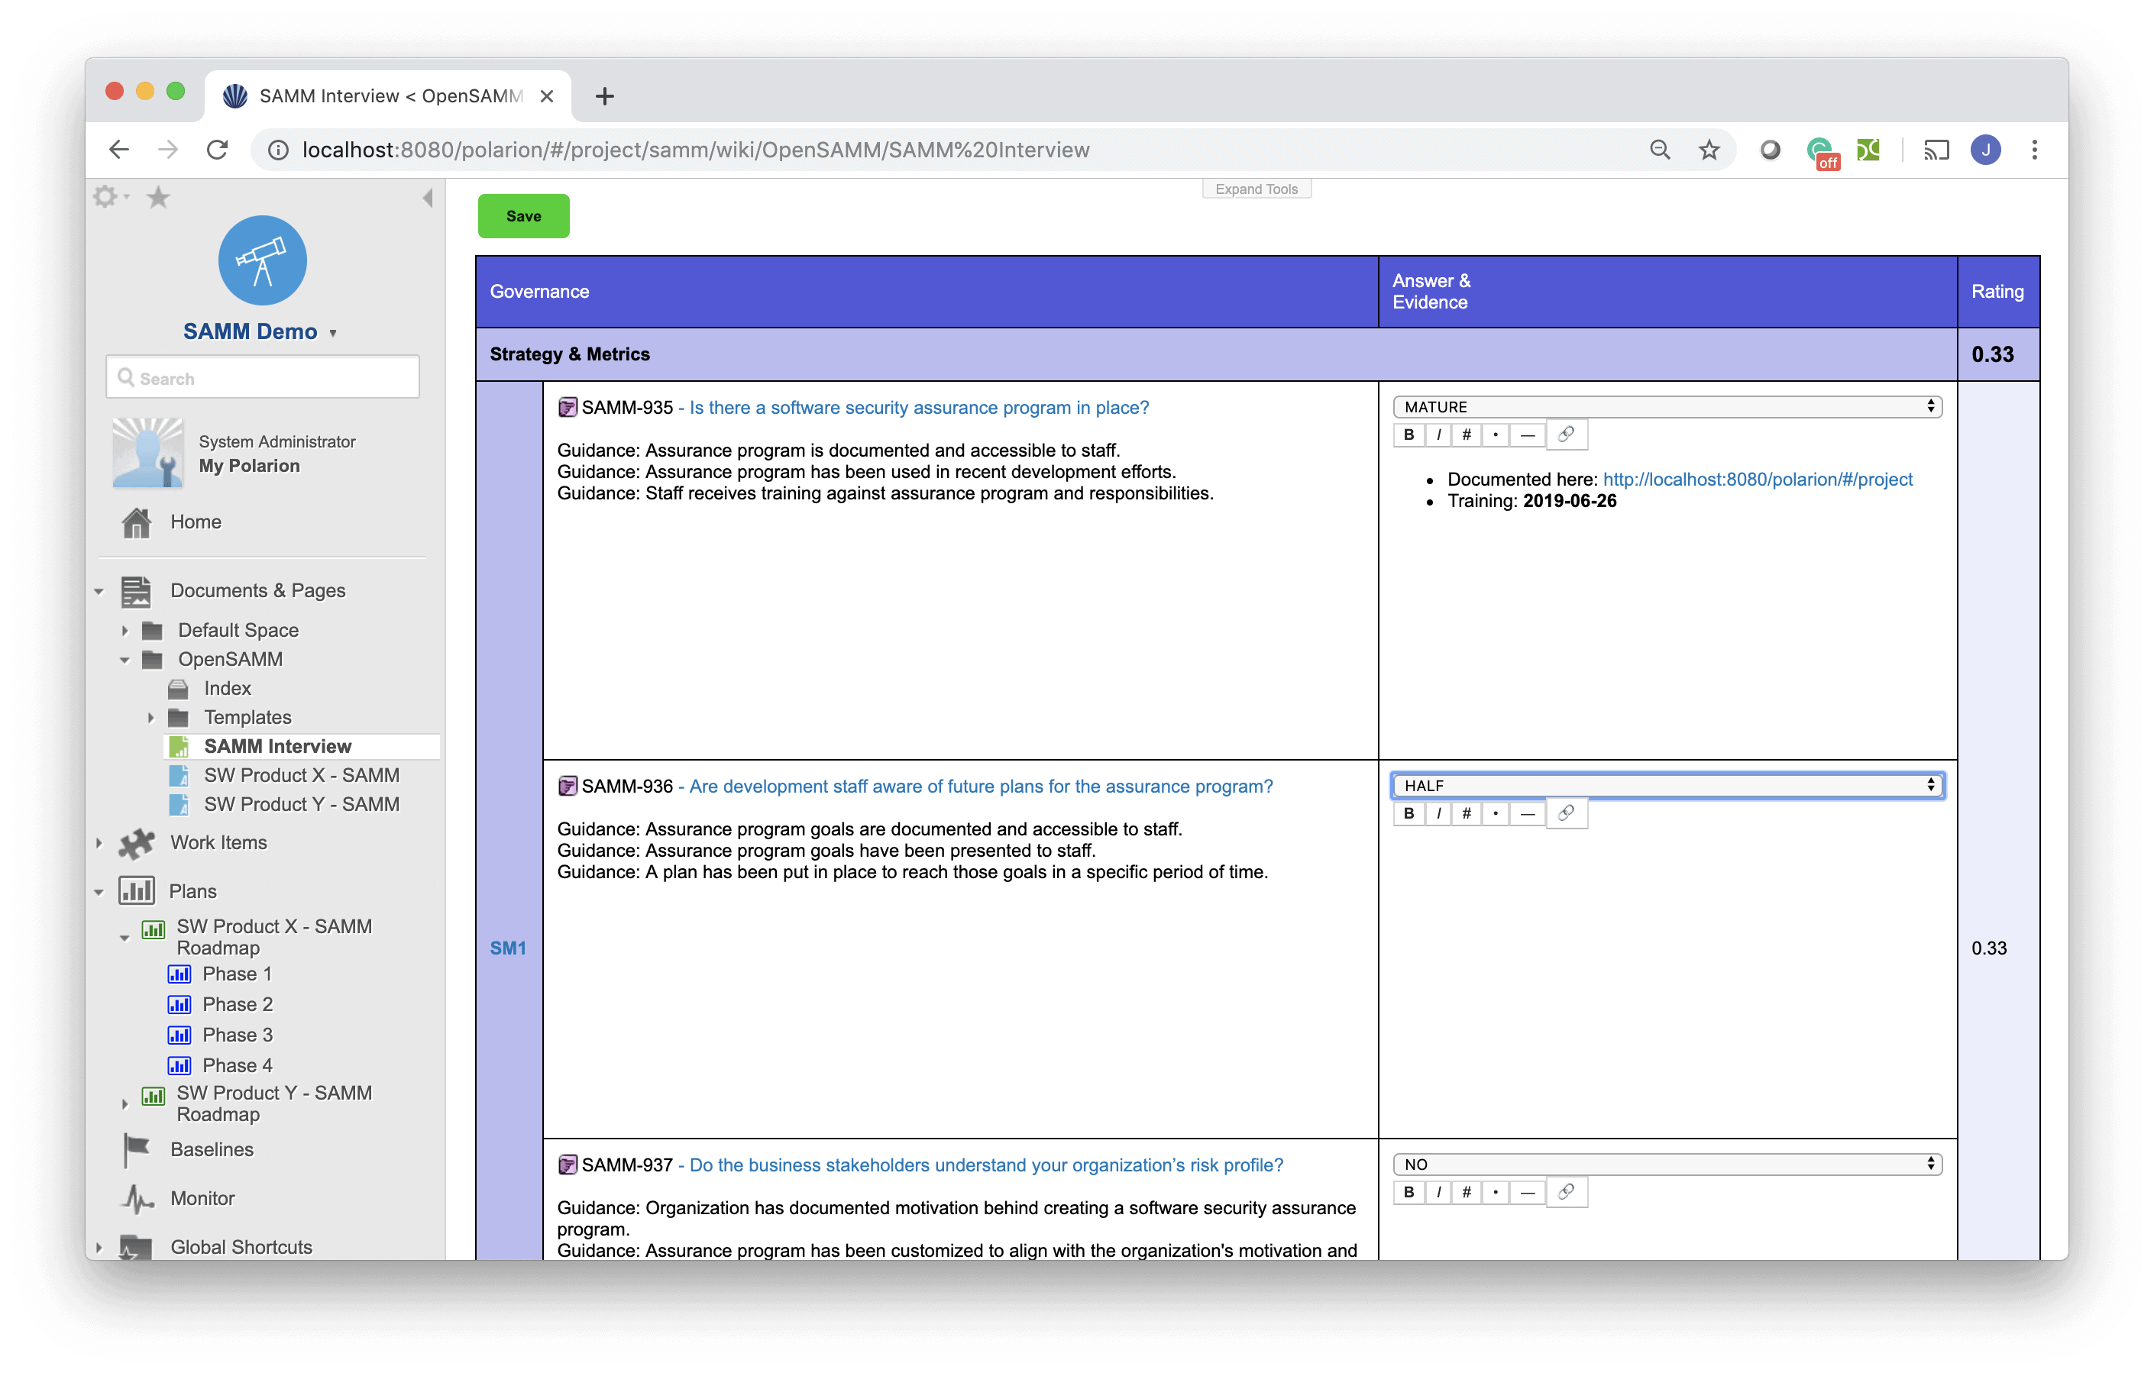Click Expand Tools at the top
The image size is (2154, 1373).
[x=1256, y=189]
